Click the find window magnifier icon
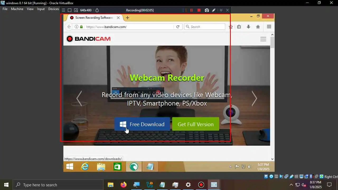The image size is (338, 190). [x=76, y=10]
